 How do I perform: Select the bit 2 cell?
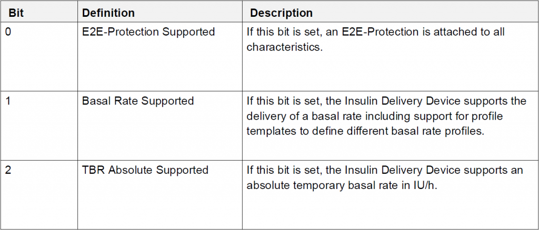[x=39, y=194]
